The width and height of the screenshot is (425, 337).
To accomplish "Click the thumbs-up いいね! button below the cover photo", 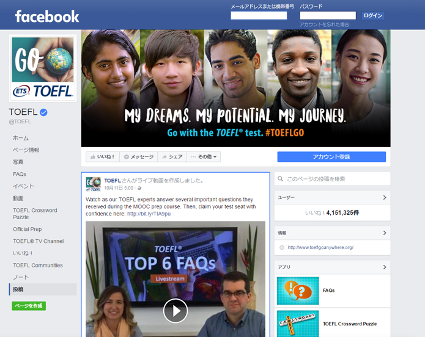I will [x=103, y=157].
